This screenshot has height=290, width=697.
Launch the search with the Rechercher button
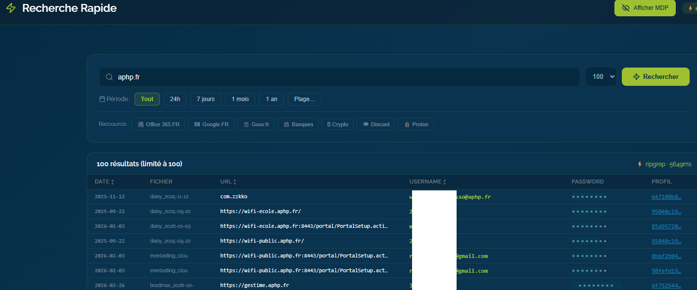click(655, 76)
